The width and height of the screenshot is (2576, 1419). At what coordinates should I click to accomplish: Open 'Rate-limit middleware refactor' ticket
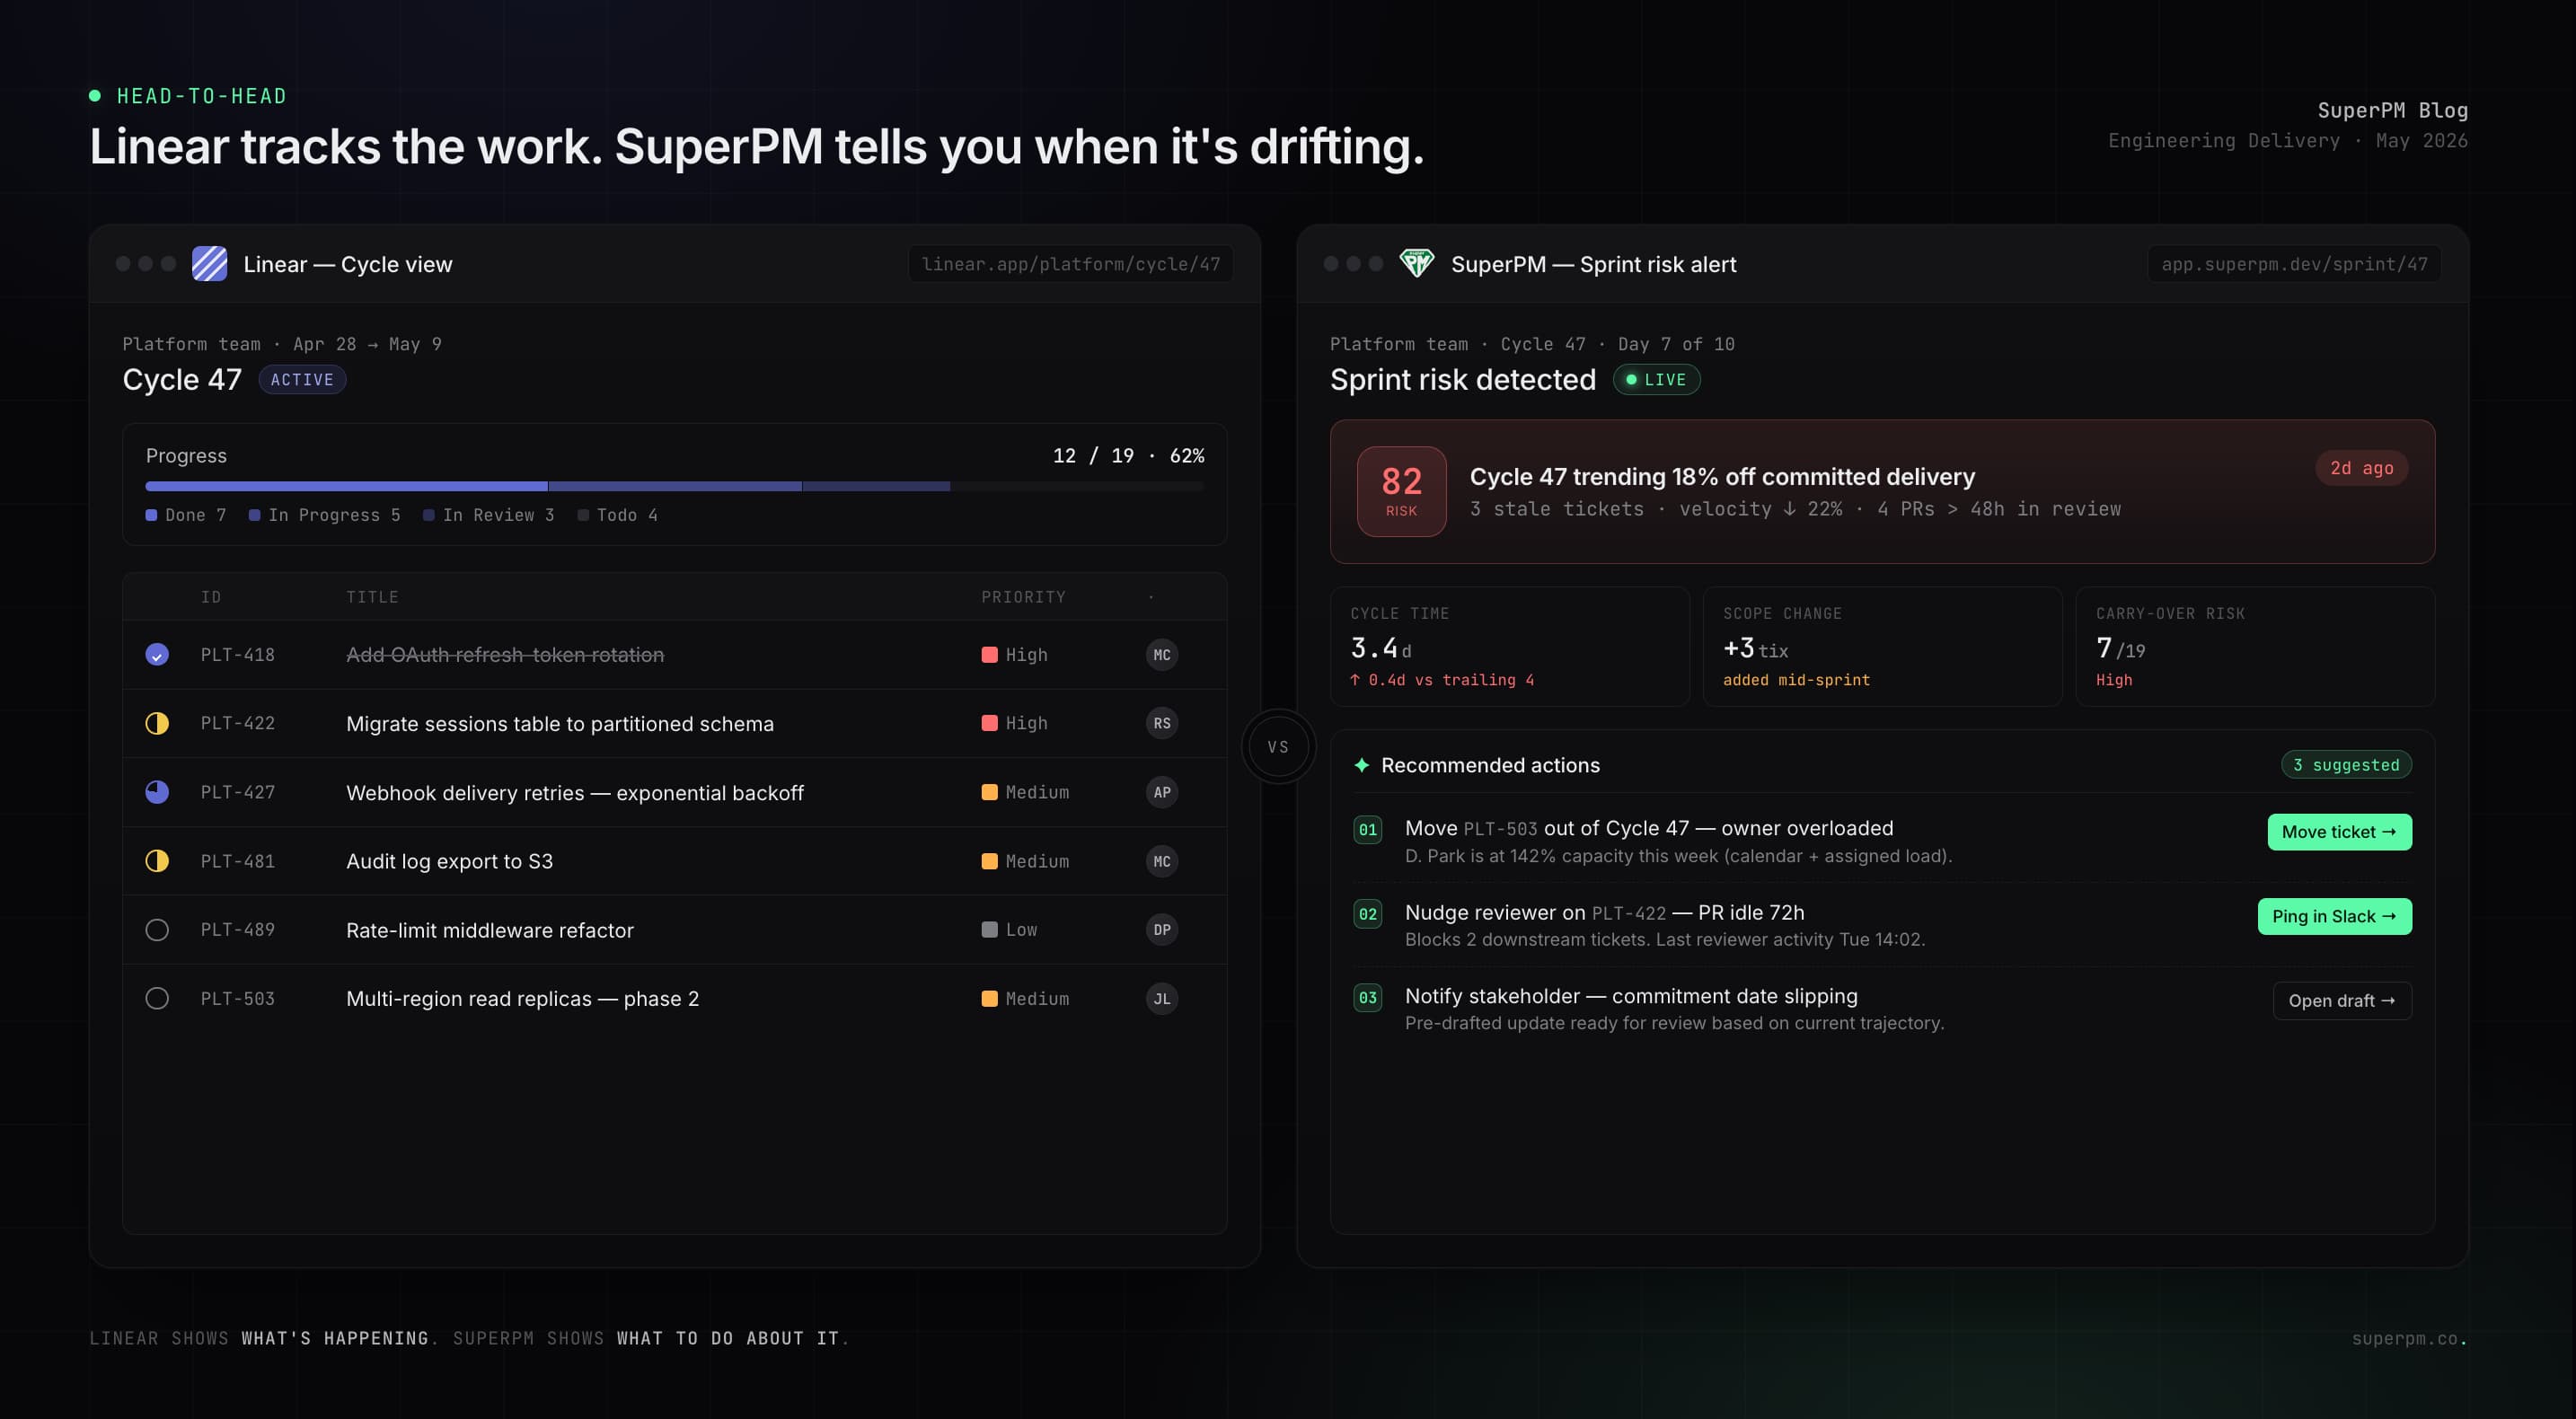[490, 930]
